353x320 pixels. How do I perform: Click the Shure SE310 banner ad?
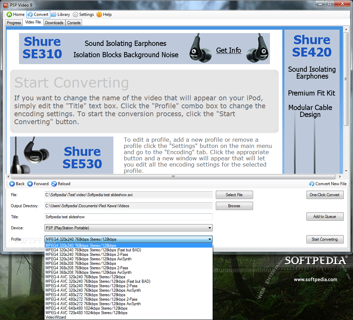click(x=144, y=49)
